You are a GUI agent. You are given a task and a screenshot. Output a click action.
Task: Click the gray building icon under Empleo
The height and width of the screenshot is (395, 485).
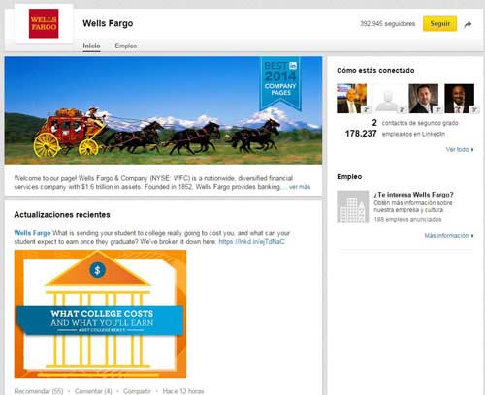[353, 206]
